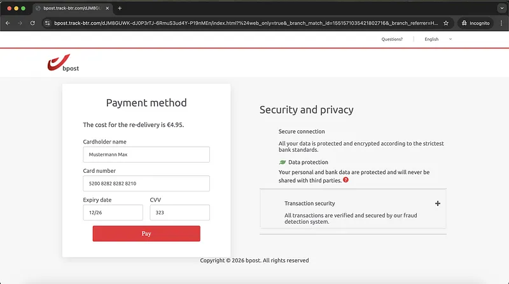Click the Expiry date field
Screen dimensions: 509x284
pyautogui.click(x=113, y=212)
